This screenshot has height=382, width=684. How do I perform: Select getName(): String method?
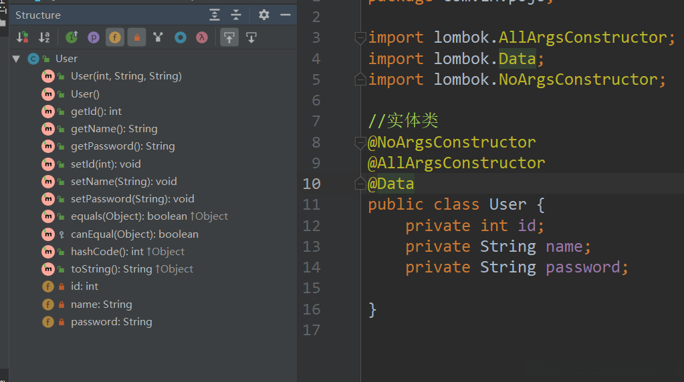114,129
